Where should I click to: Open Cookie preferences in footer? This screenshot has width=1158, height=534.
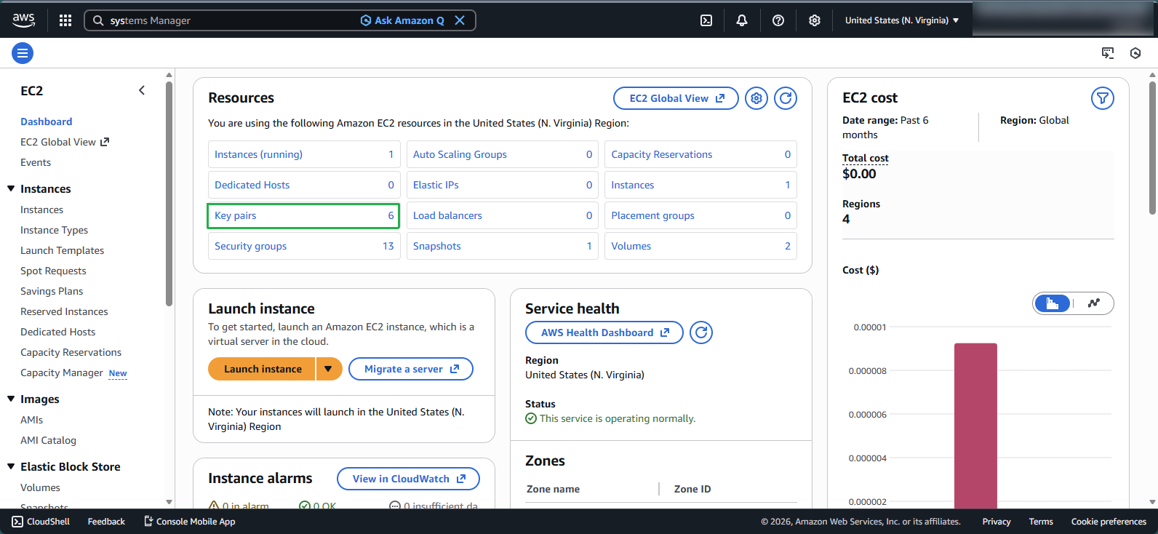[x=1109, y=522]
